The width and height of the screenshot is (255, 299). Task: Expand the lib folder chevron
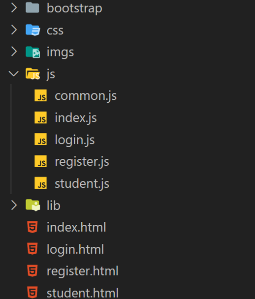point(14,206)
